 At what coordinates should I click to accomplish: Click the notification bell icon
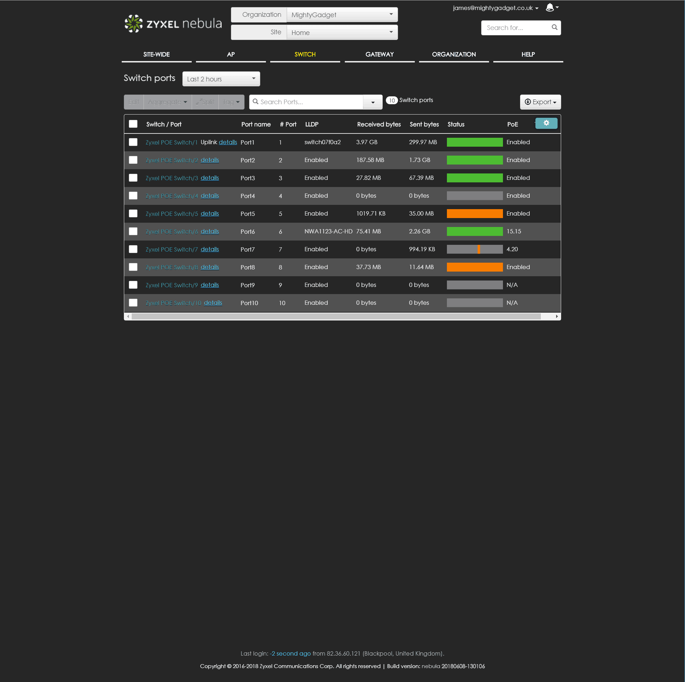tap(550, 7)
